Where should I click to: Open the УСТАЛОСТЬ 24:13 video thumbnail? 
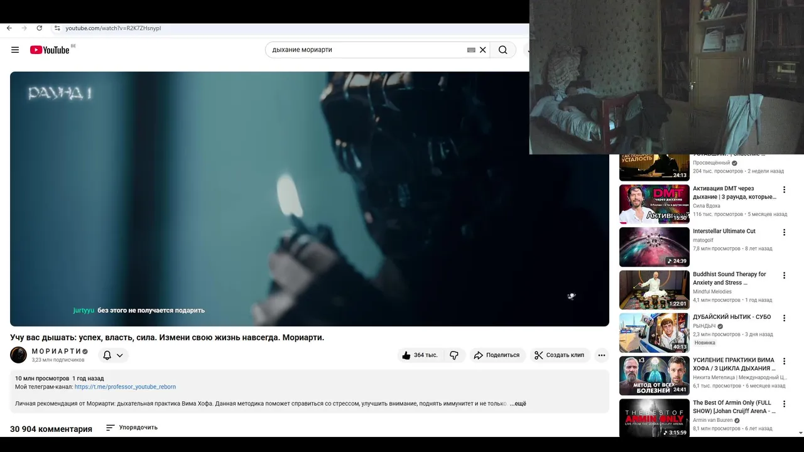(655, 168)
